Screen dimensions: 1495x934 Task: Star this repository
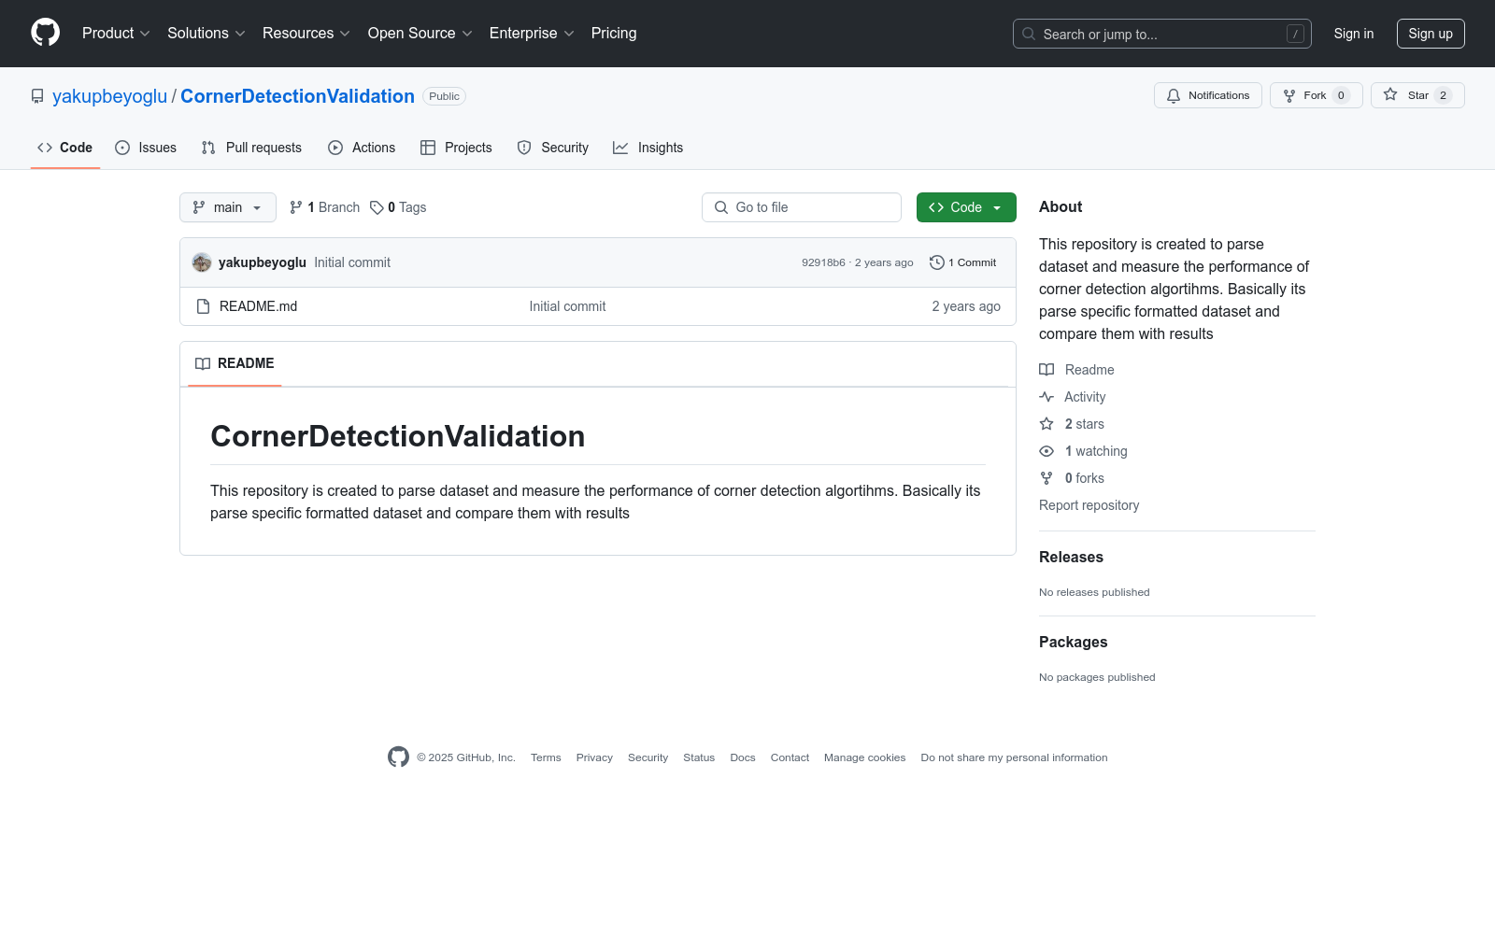pyautogui.click(x=1417, y=95)
